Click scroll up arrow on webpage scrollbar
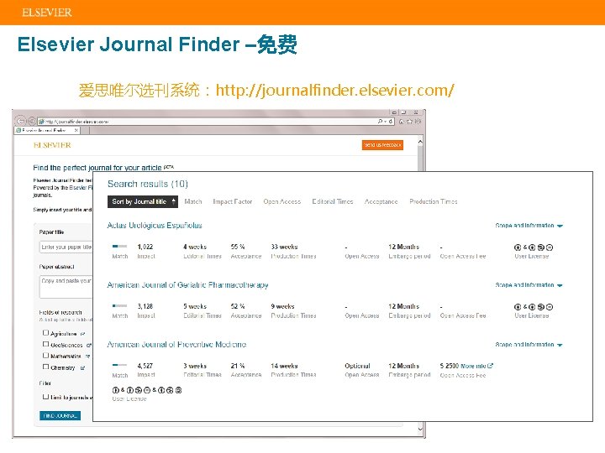 420,142
